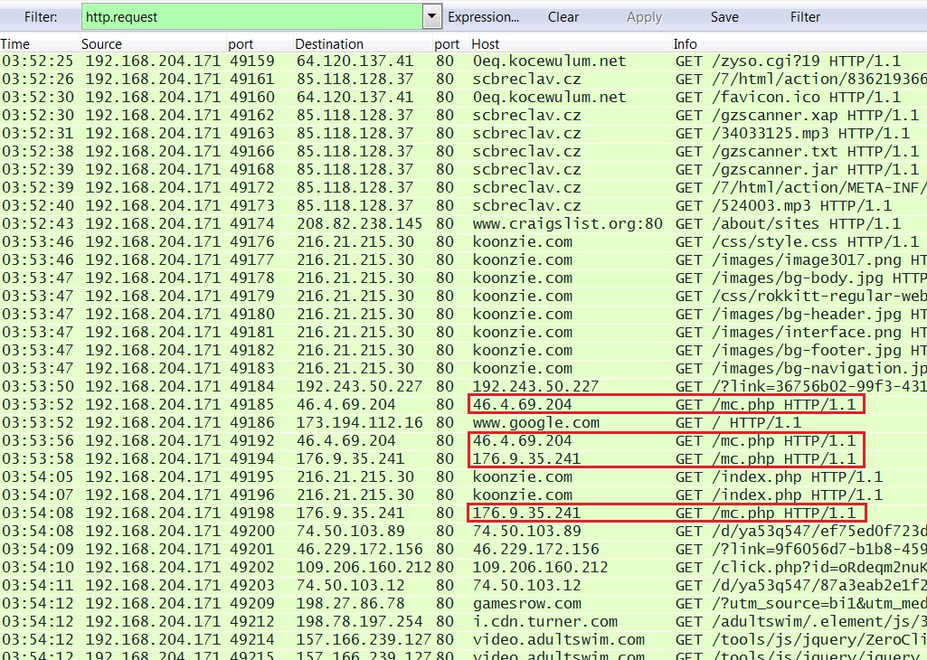Screen dimensions: 927x660
Task: Click the Save filter button
Action: [x=724, y=16]
